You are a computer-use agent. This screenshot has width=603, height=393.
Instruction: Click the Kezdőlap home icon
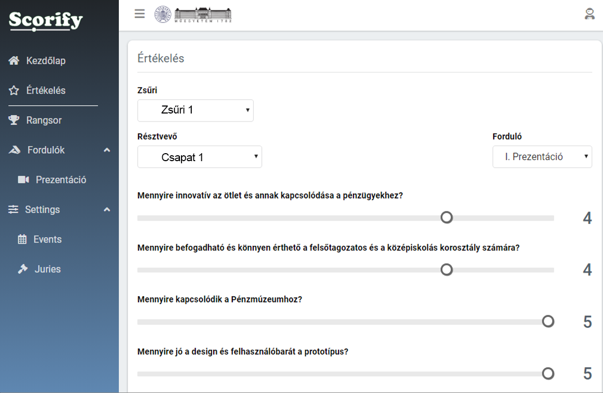click(14, 61)
